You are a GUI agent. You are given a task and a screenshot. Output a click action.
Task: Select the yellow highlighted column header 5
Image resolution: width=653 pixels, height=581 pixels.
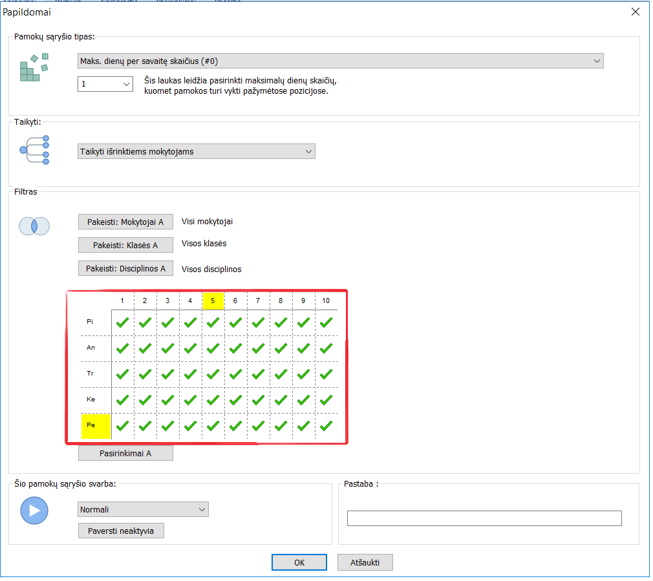pos(213,301)
